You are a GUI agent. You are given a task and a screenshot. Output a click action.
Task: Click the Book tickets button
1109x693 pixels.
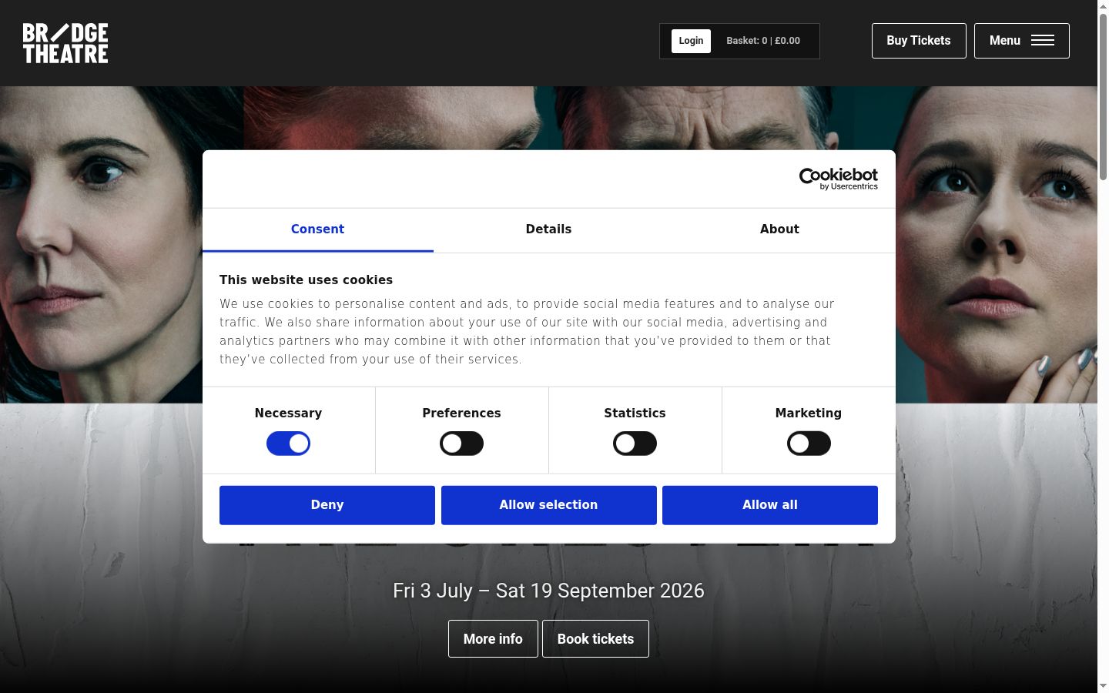tap(595, 639)
